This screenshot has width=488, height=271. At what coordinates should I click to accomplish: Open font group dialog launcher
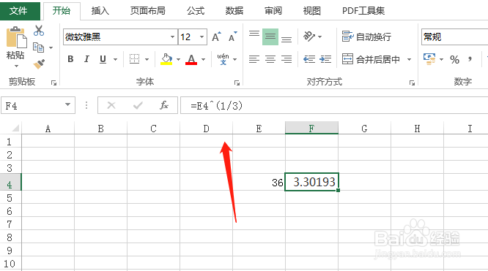[x=237, y=83]
